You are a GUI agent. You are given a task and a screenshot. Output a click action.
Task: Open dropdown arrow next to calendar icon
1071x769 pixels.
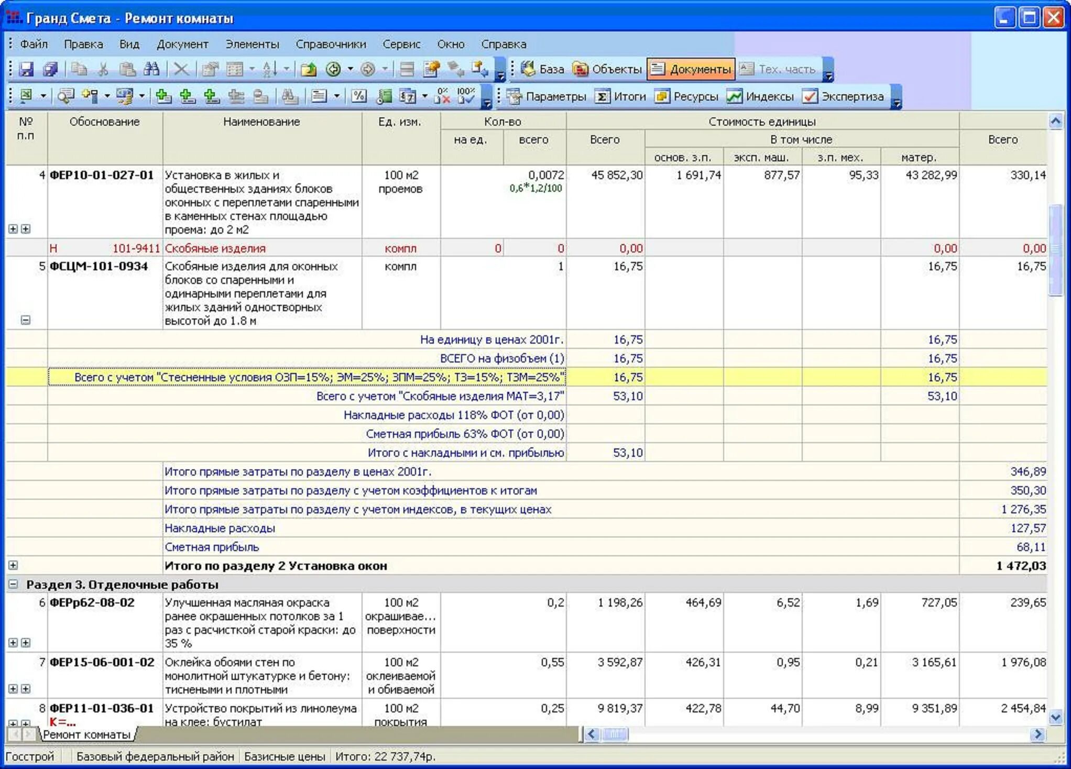tap(424, 96)
